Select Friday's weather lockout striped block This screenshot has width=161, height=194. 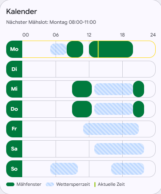pos(111,129)
